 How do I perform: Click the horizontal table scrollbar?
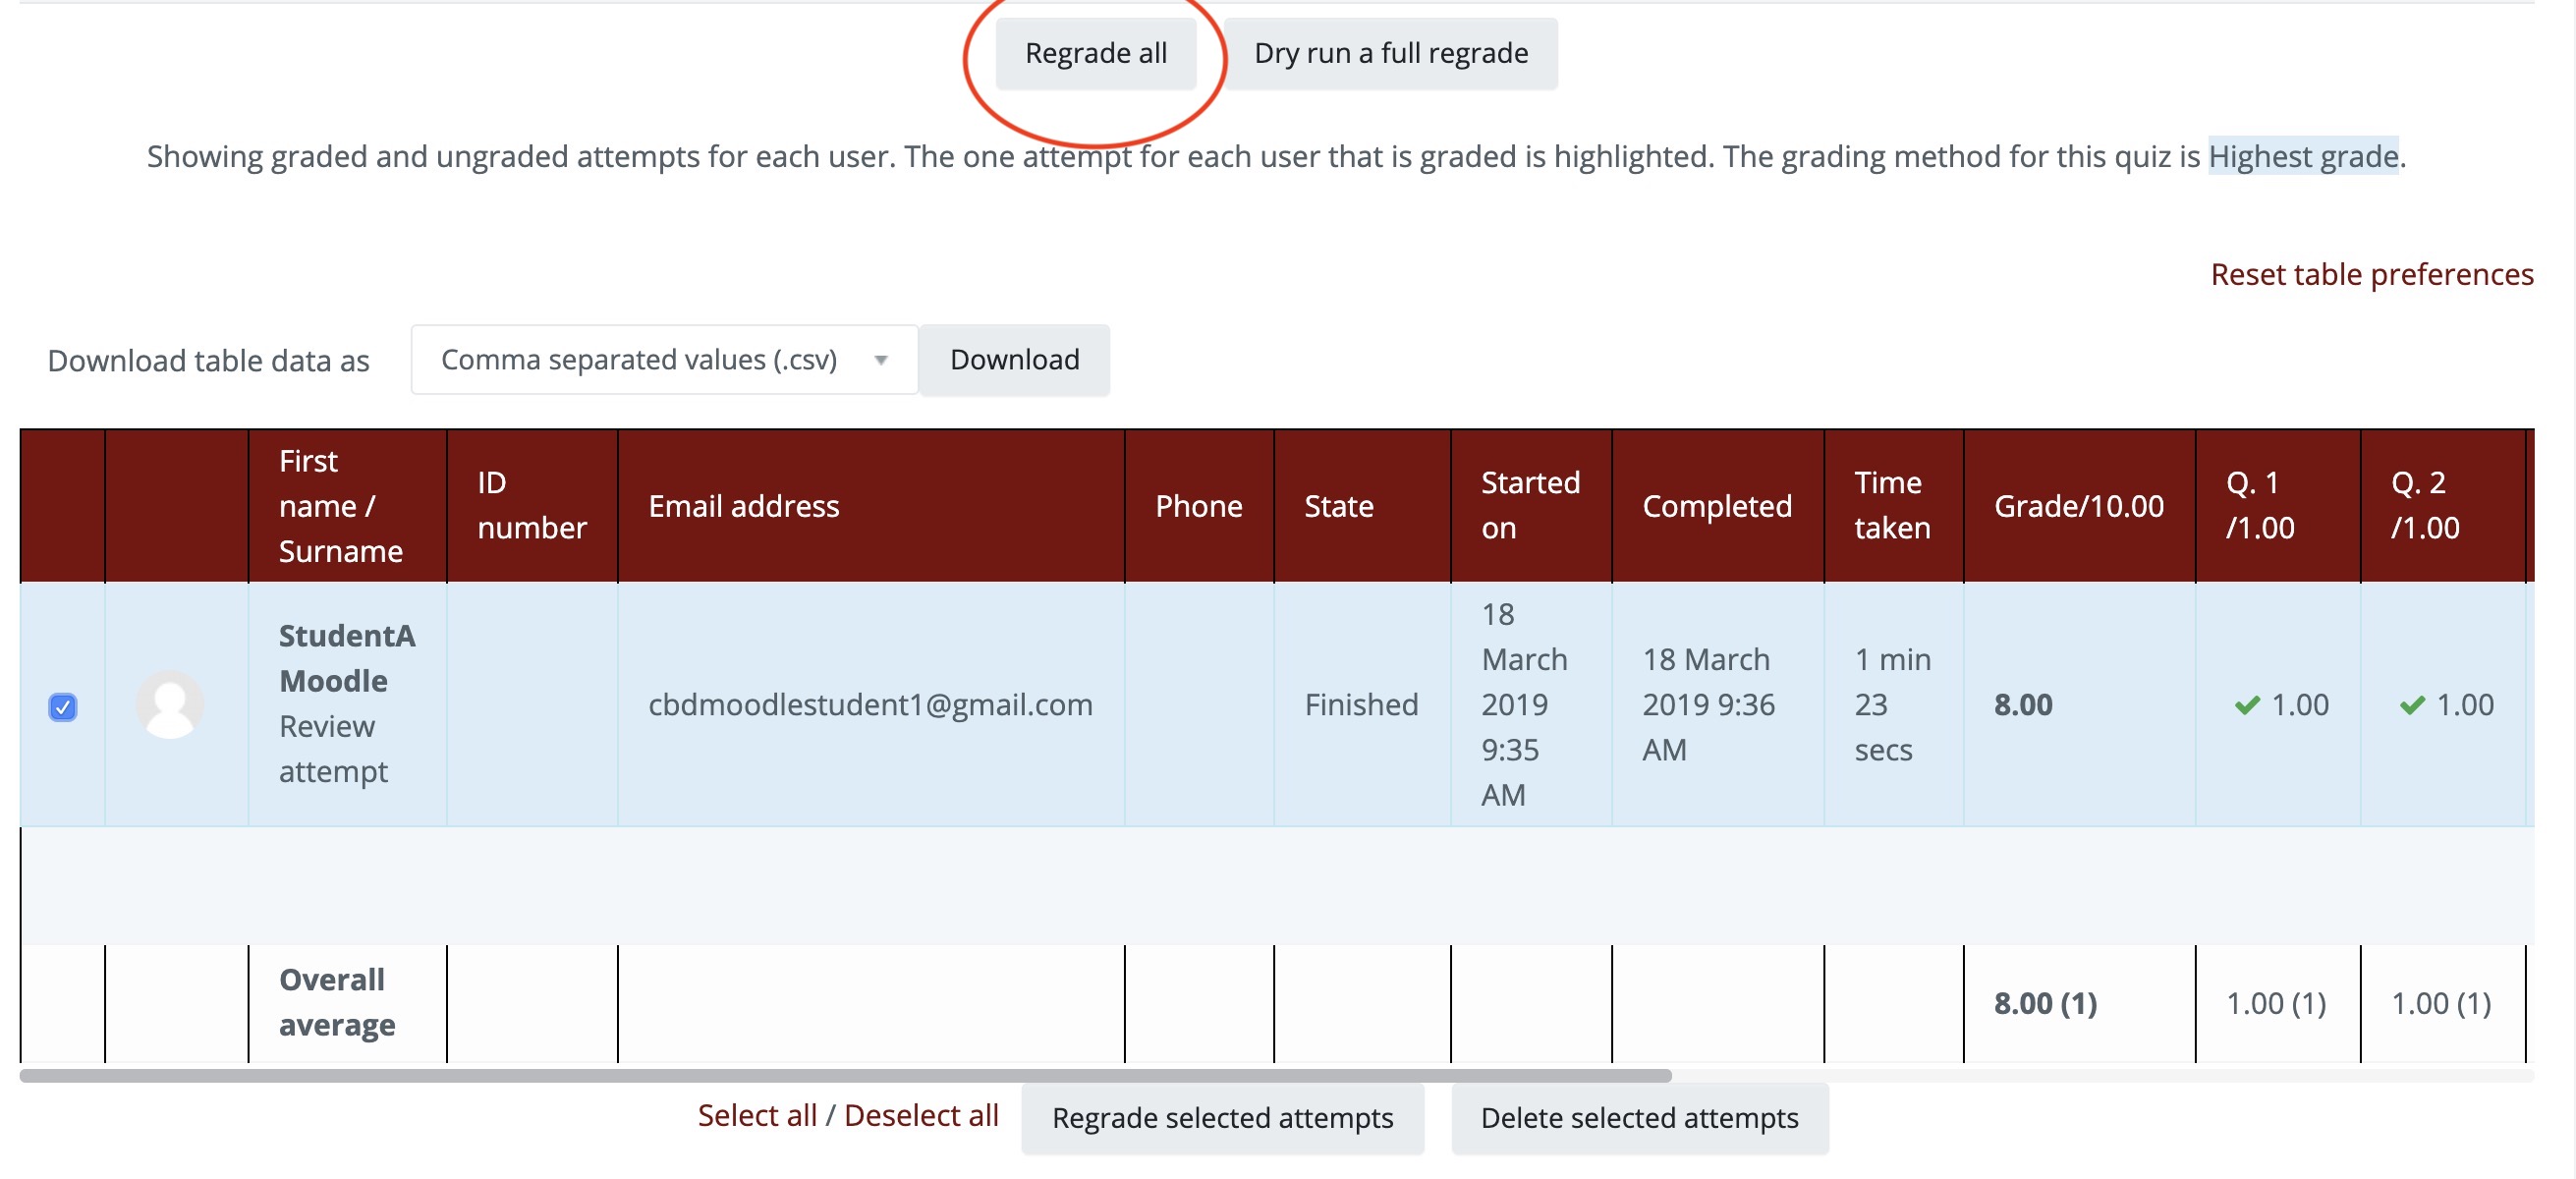[845, 1076]
